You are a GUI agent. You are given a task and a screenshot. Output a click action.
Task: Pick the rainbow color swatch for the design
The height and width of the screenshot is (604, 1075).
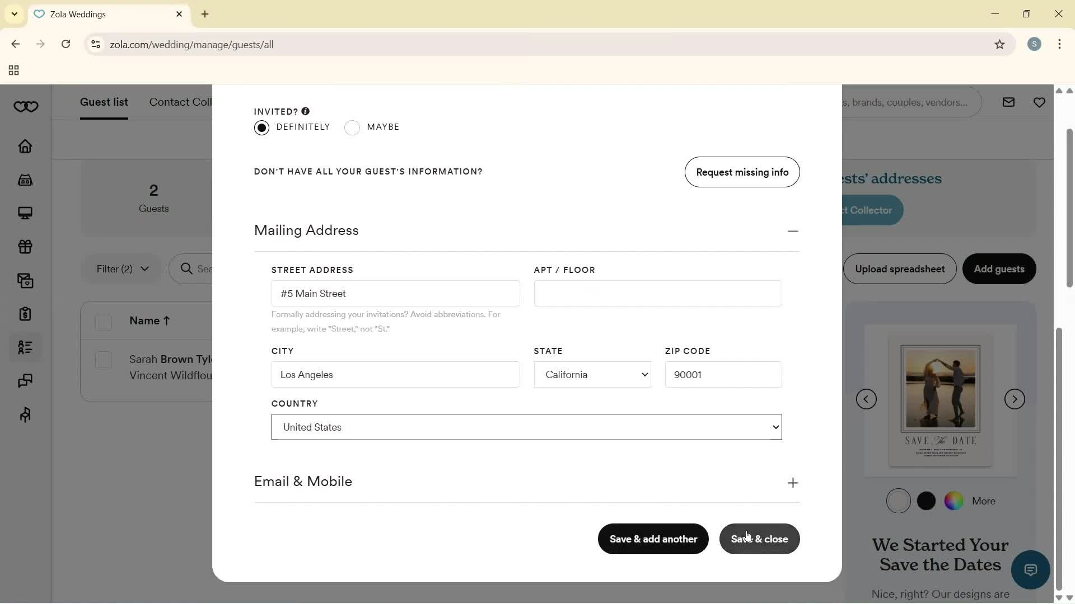954,501
